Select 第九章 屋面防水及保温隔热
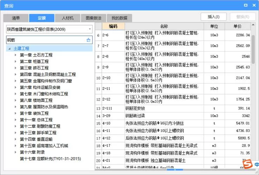Screen dimensions: 259x175 pos(44,107)
